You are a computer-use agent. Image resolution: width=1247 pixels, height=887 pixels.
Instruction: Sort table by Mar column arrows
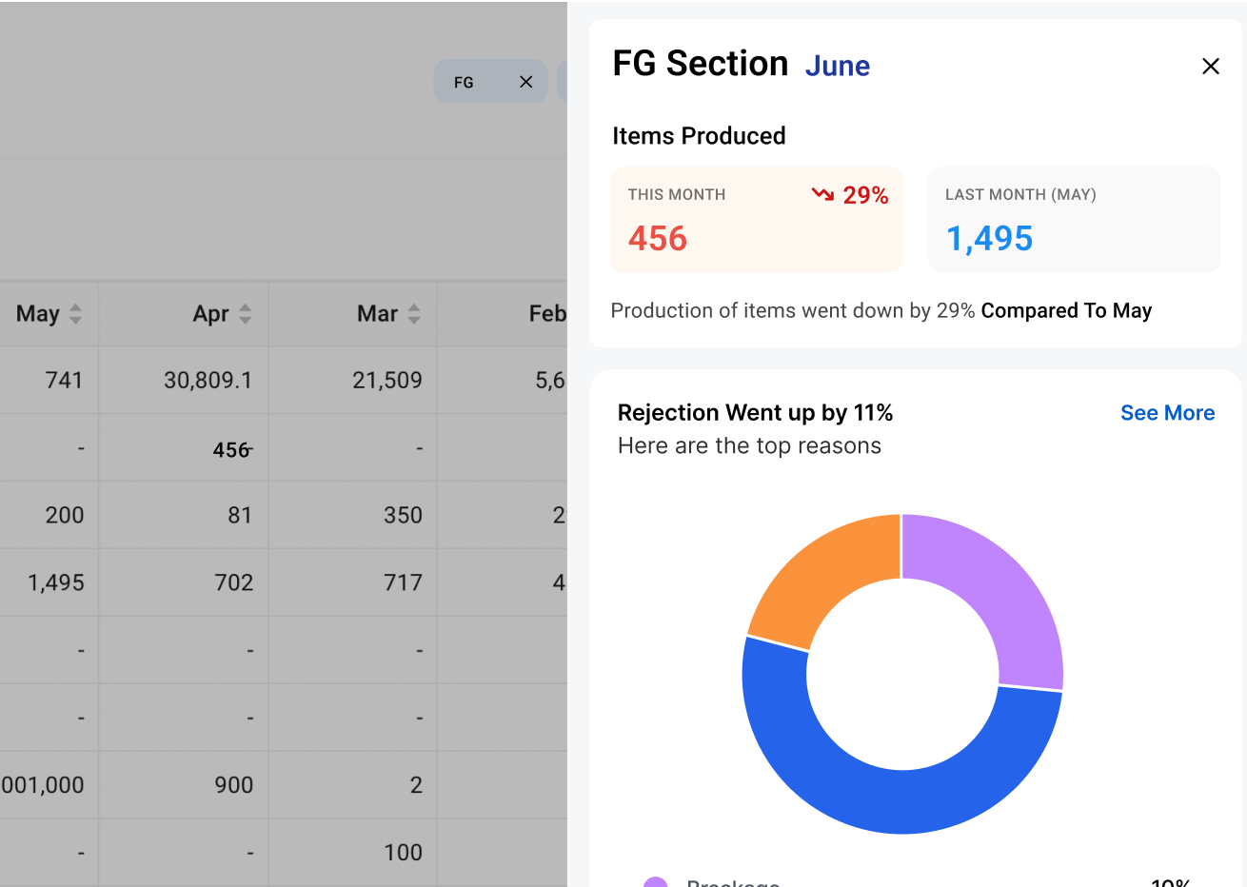414,313
